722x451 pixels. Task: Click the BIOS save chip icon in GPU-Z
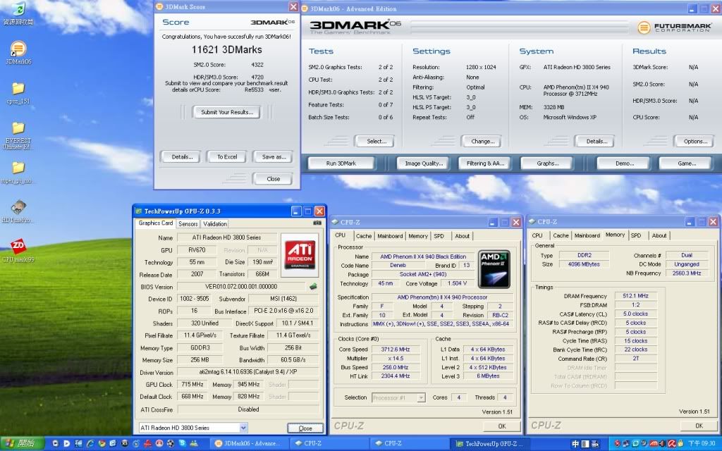(x=313, y=286)
